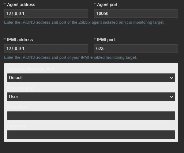Click the Password label text

pos(16,126)
